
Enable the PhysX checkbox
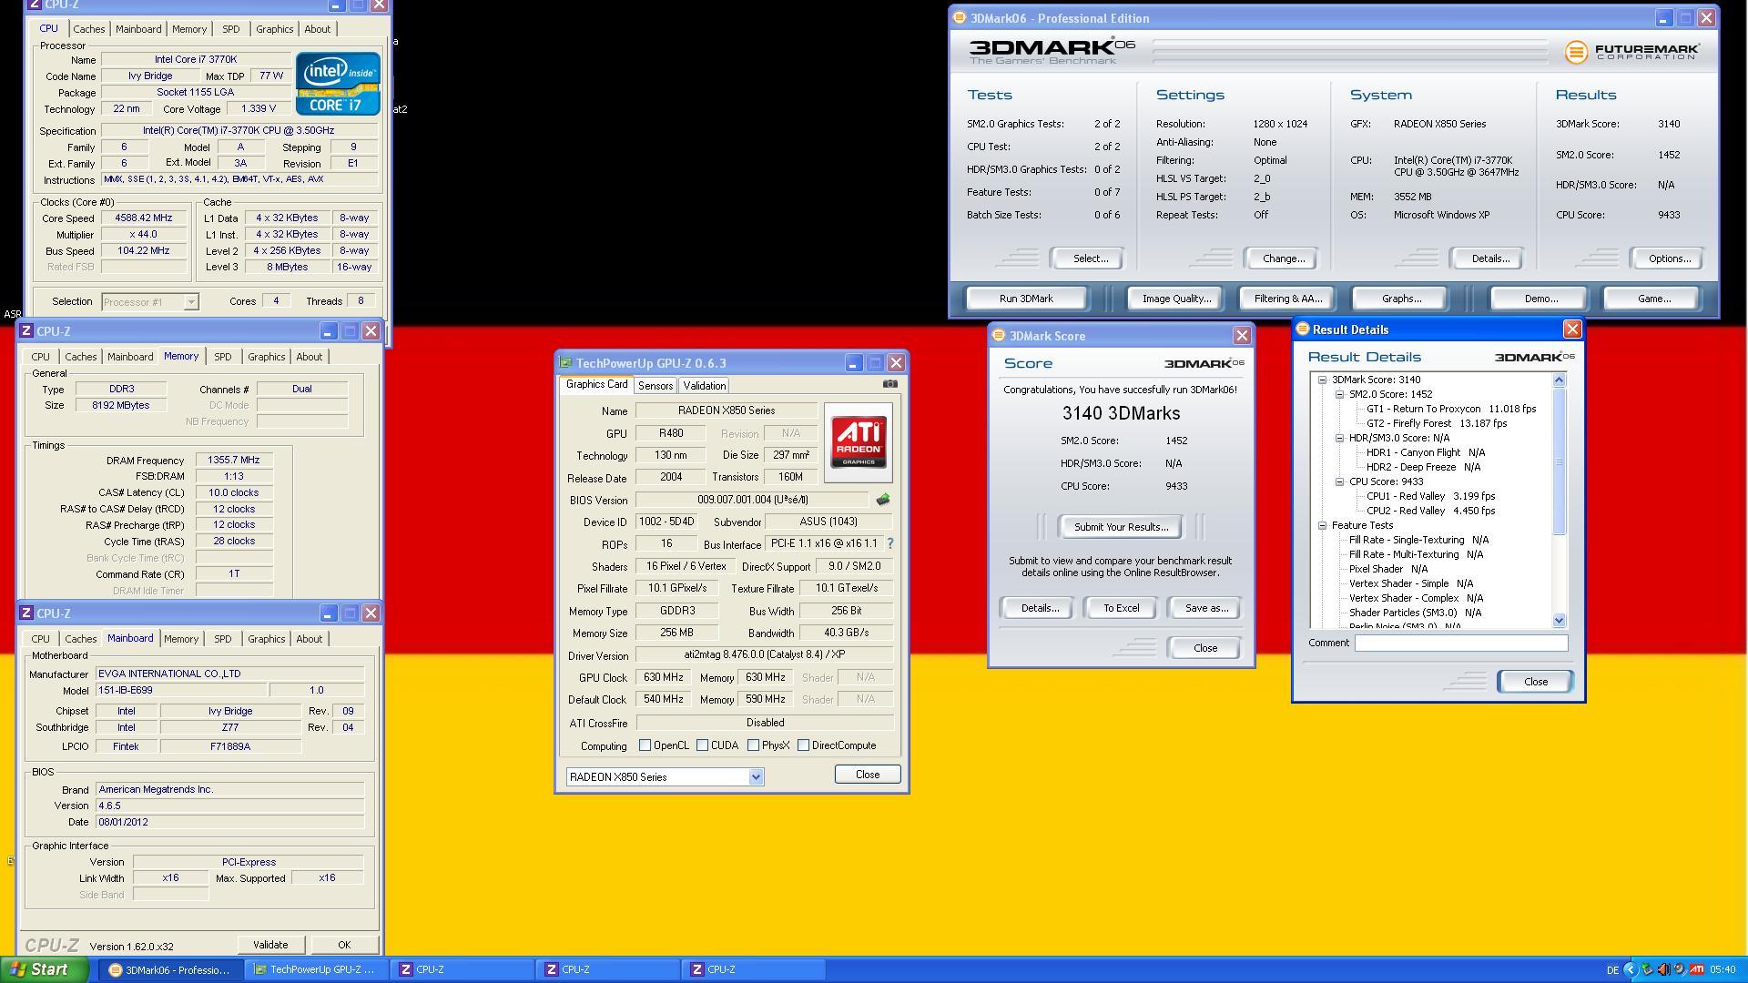click(x=753, y=745)
